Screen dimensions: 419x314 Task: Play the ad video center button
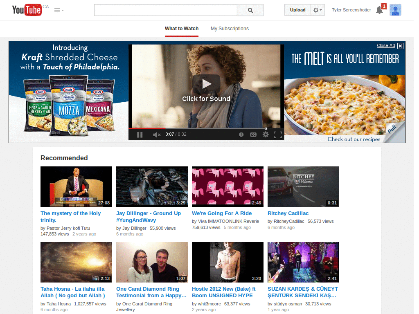coord(206,83)
